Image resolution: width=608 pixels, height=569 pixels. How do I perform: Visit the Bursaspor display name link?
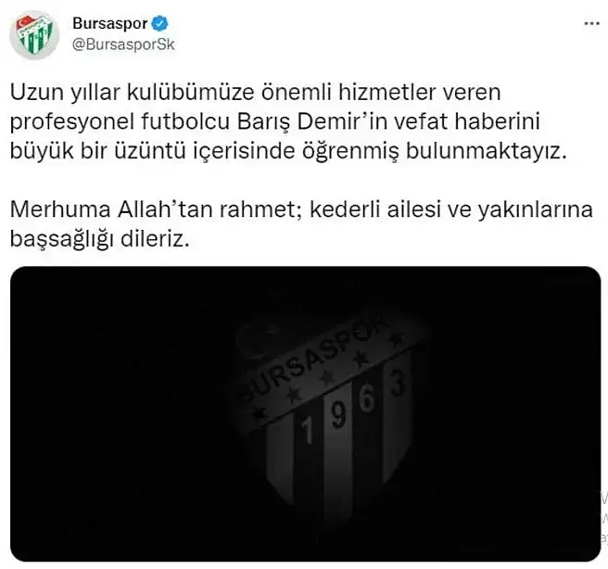pyautogui.click(x=109, y=23)
